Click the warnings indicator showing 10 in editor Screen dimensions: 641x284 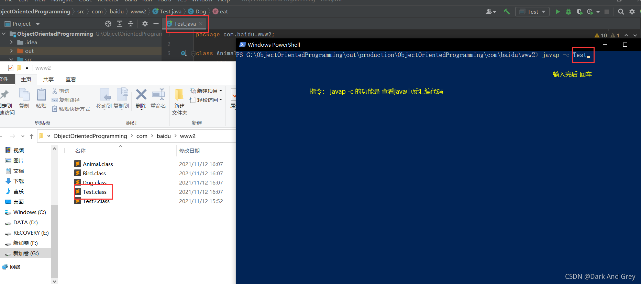601,35
